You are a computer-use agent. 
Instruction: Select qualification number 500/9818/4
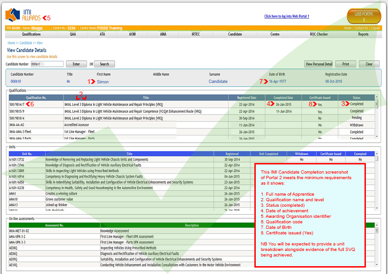[17, 118]
